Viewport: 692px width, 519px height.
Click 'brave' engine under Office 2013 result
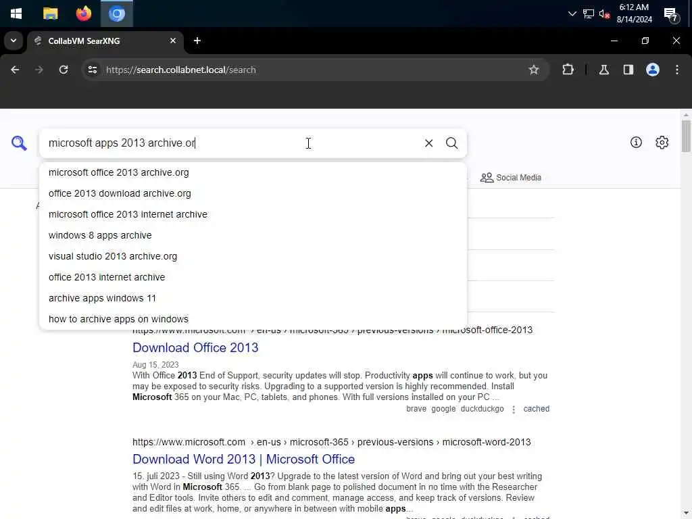(416, 409)
